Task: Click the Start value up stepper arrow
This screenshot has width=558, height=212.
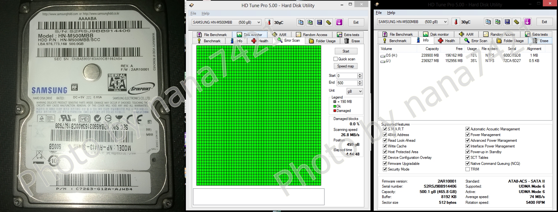Action: 359,74
